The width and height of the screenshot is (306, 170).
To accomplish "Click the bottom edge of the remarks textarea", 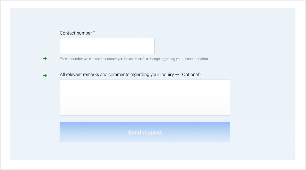I will click(145, 115).
